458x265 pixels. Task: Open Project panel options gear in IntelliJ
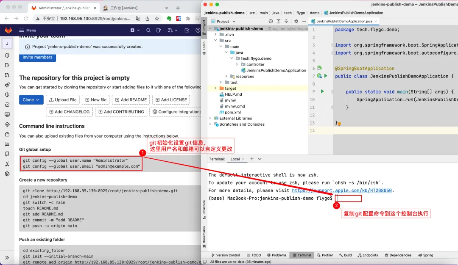296,21
